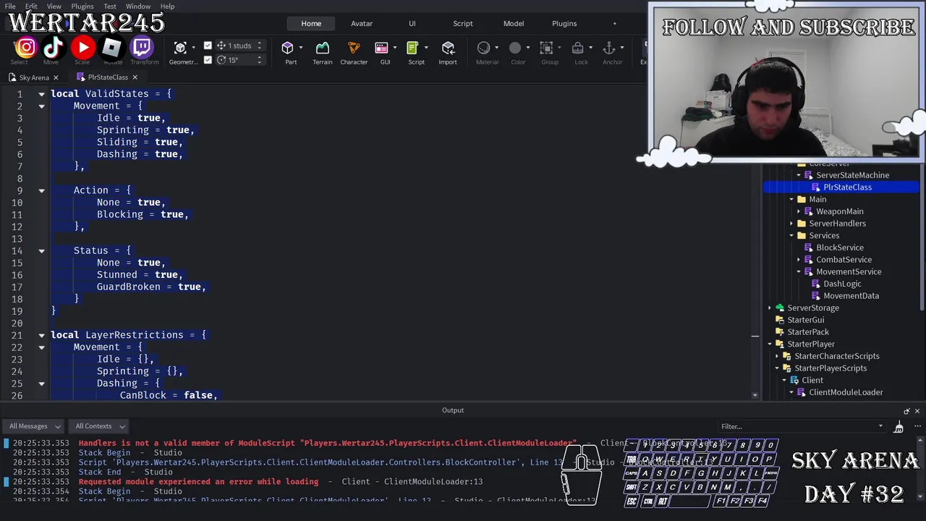Expand the CombatService tree node
Viewport: 926px width, 521px height.
pos(799,260)
